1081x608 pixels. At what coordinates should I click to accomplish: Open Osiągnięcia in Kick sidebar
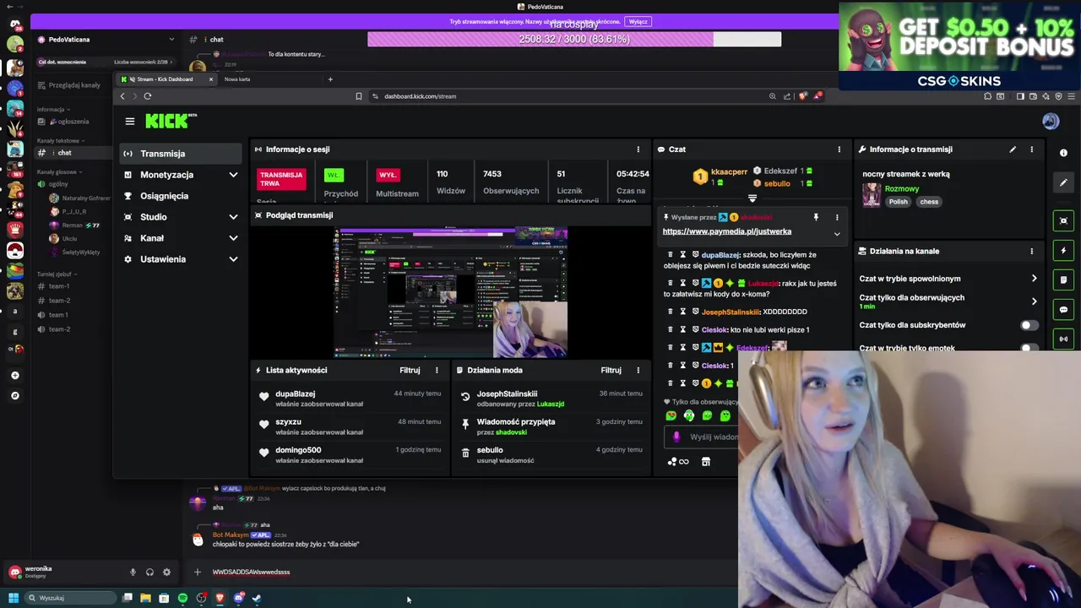181,196
